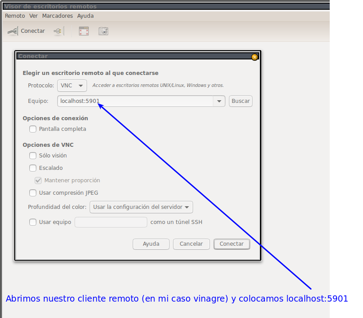Enable Usar equipo SSH tunnel checkbox
Viewport: 363px width, 318px height.
click(33, 222)
